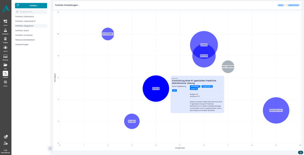Click the support chat icon bottom right
This screenshot has height=155, width=304.
(300, 152)
